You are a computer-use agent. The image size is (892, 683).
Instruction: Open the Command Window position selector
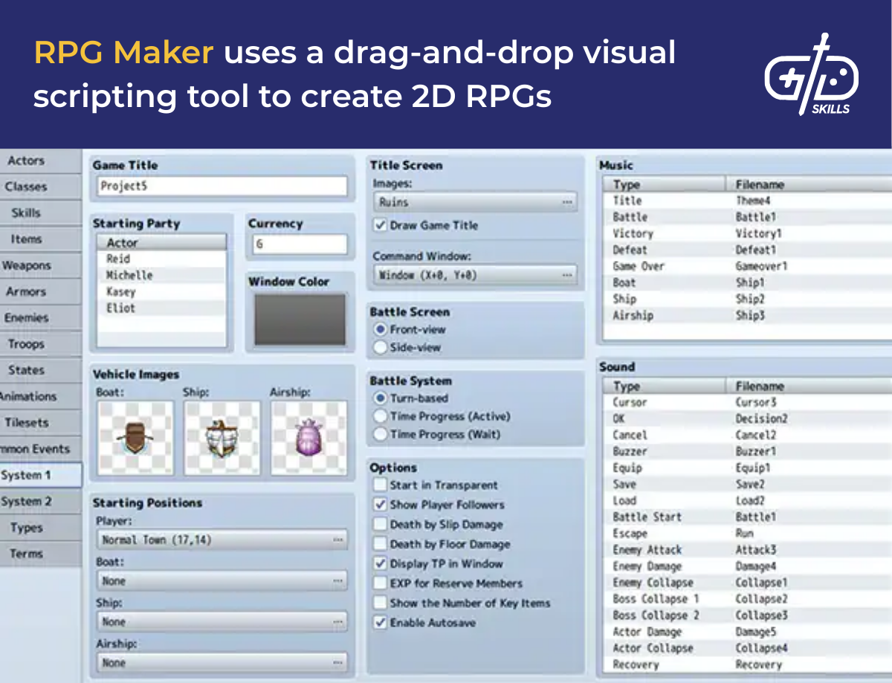[566, 274]
